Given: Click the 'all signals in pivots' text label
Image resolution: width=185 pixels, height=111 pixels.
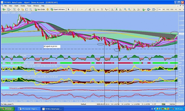Looking at the screenshot, I should tap(52, 46).
